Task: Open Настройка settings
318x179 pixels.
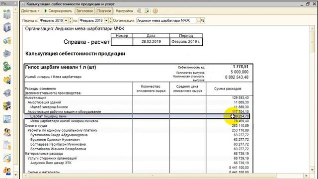Action: [x=124, y=11]
